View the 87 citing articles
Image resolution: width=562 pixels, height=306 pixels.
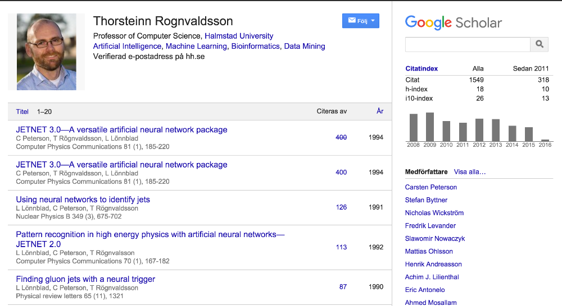[343, 287]
